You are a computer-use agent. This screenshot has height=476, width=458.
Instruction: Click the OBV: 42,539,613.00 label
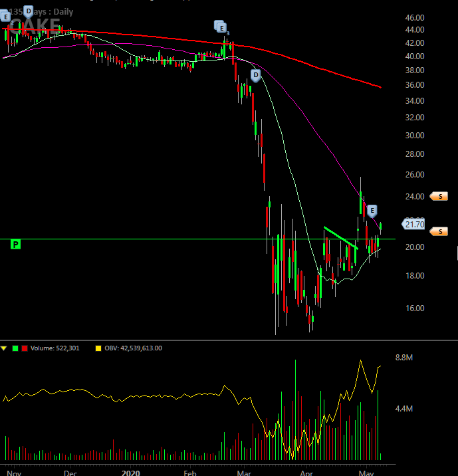[x=133, y=348]
